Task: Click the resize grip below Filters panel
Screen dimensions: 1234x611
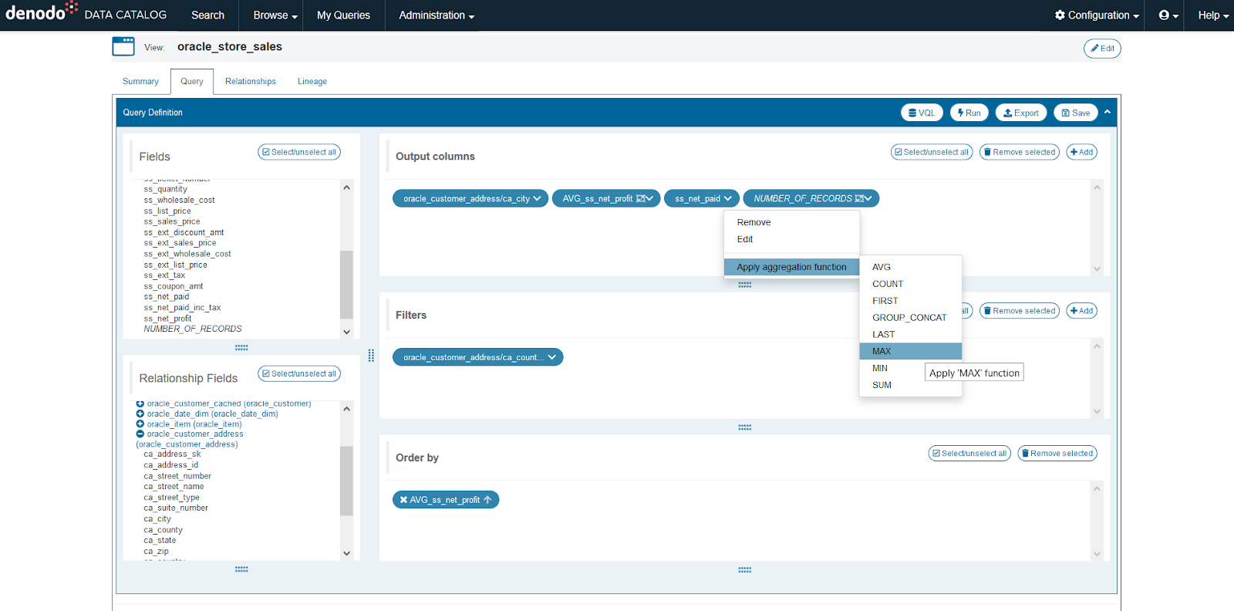Action: click(x=744, y=427)
